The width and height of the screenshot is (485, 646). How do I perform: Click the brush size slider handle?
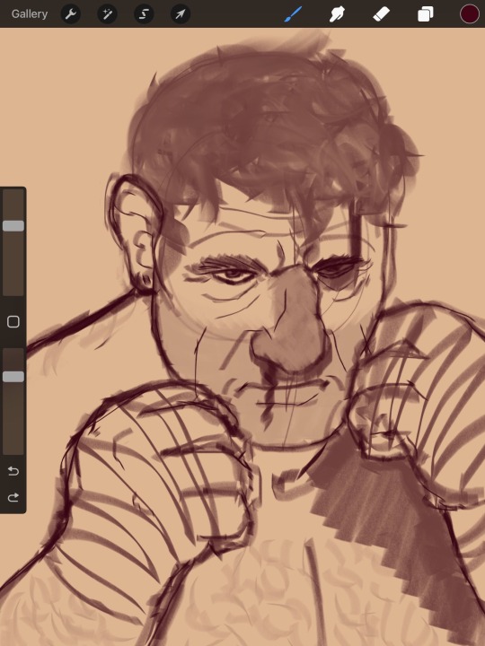(13, 226)
